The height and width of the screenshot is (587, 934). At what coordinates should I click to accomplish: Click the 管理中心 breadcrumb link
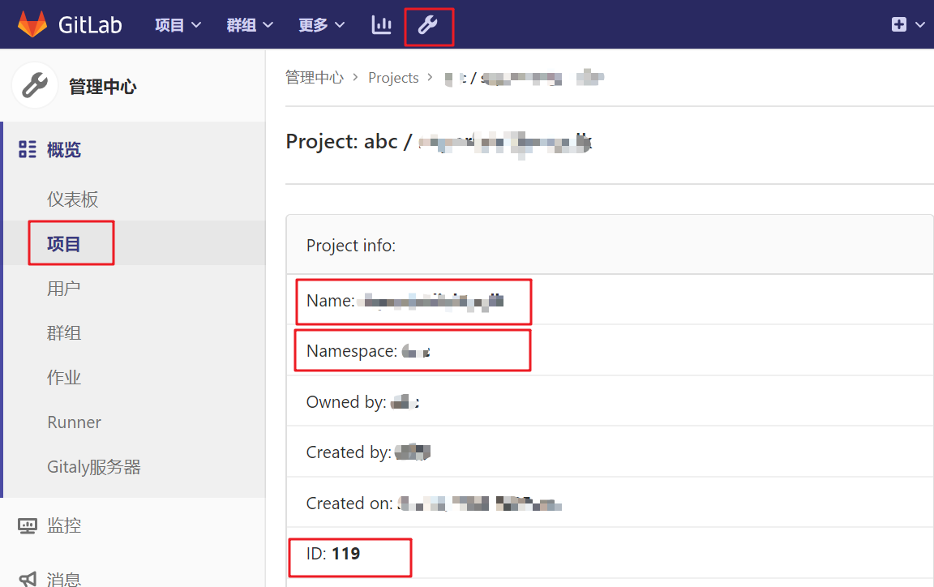(315, 77)
